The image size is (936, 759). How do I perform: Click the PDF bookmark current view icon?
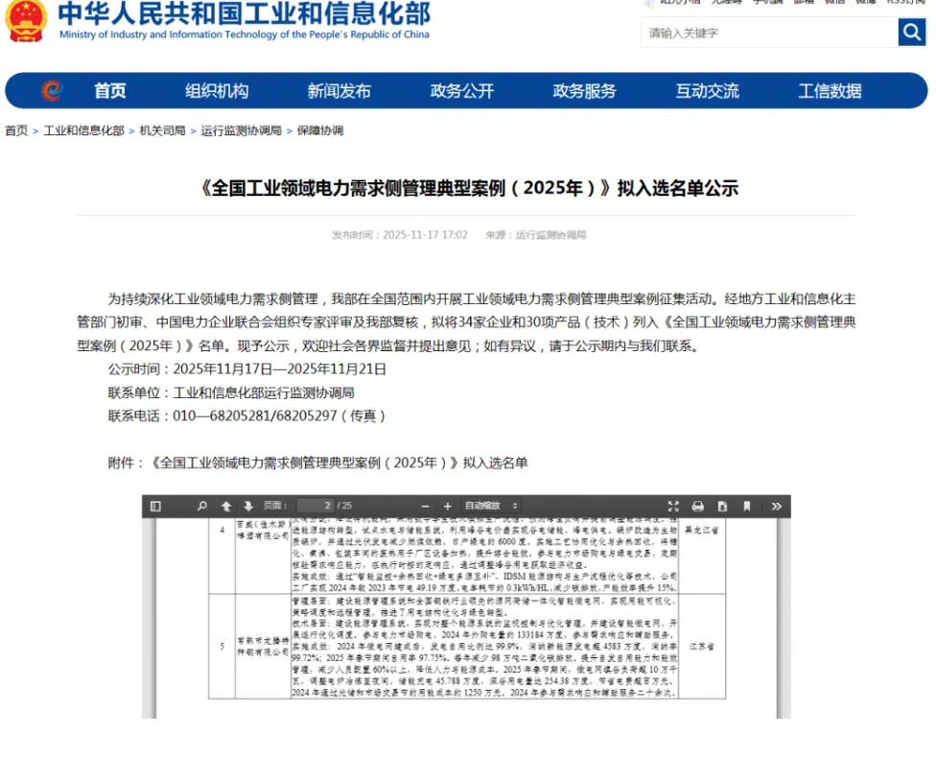(747, 506)
